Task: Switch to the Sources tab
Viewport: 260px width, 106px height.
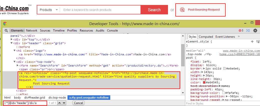Action: (45, 31)
